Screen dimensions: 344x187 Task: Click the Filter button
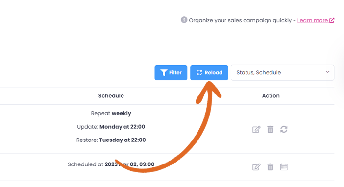(171, 72)
